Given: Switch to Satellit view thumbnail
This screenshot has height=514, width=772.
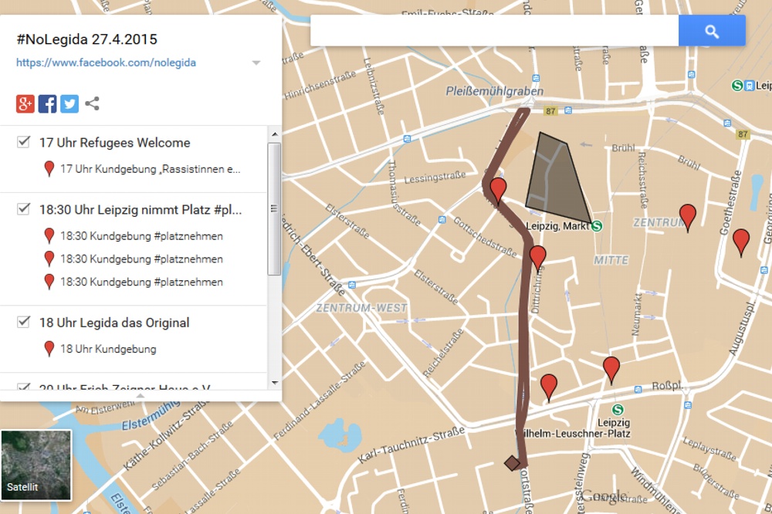Looking at the screenshot, I should 36,465.
